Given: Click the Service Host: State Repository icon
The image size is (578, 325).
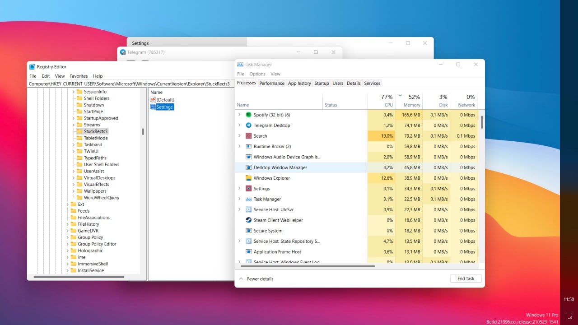Looking at the screenshot, I should [248, 241].
